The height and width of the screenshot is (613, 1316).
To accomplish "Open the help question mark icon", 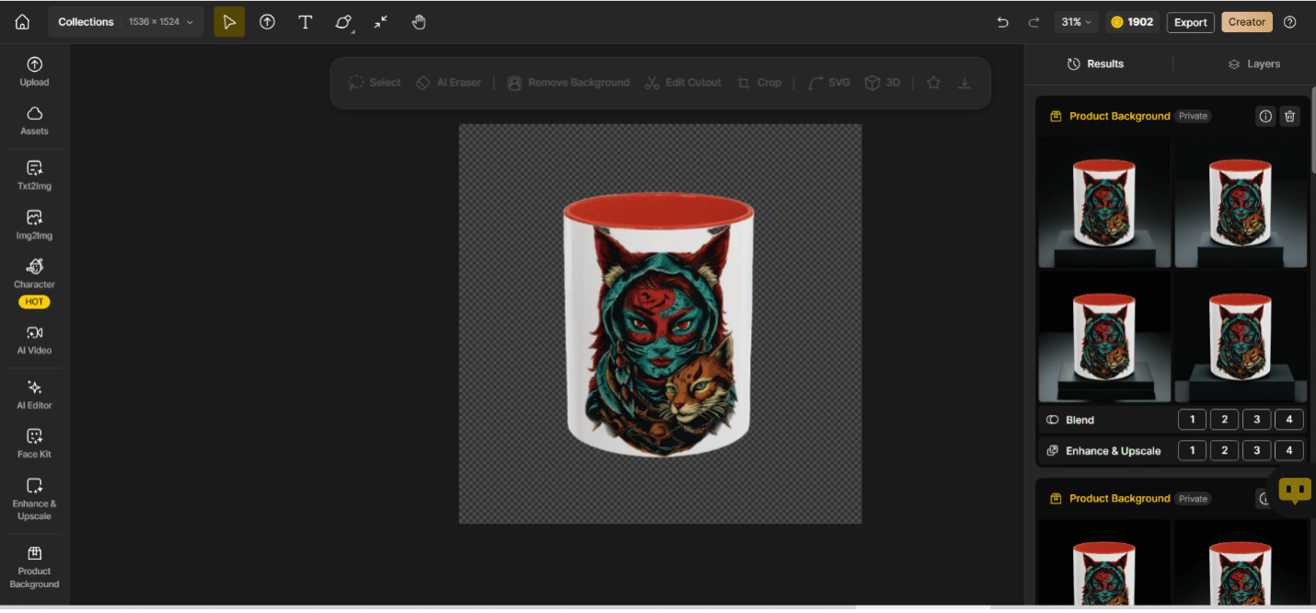I will [1289, 22].
